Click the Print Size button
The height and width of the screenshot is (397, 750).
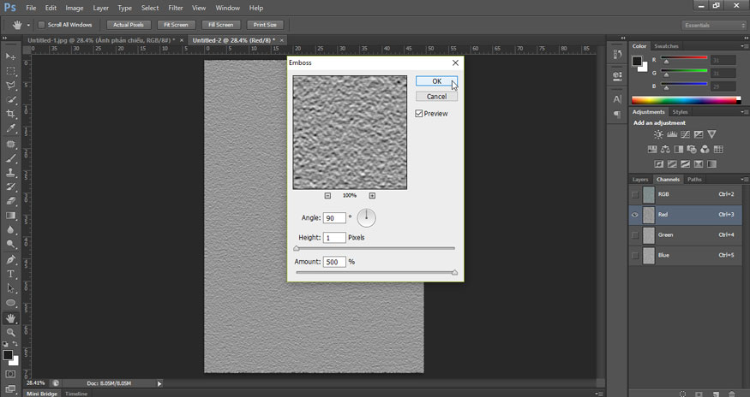pos(265,25)
